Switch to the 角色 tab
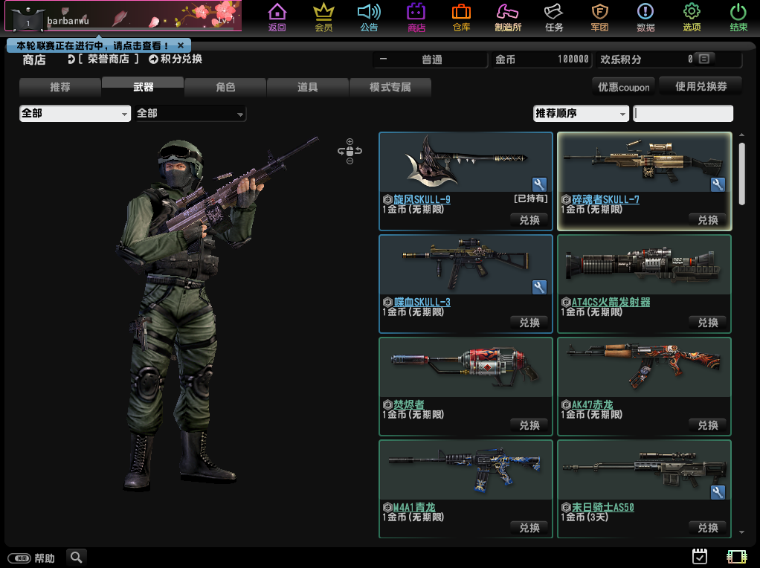The height and width of the screenshot is (568, 760). point(225,87)
